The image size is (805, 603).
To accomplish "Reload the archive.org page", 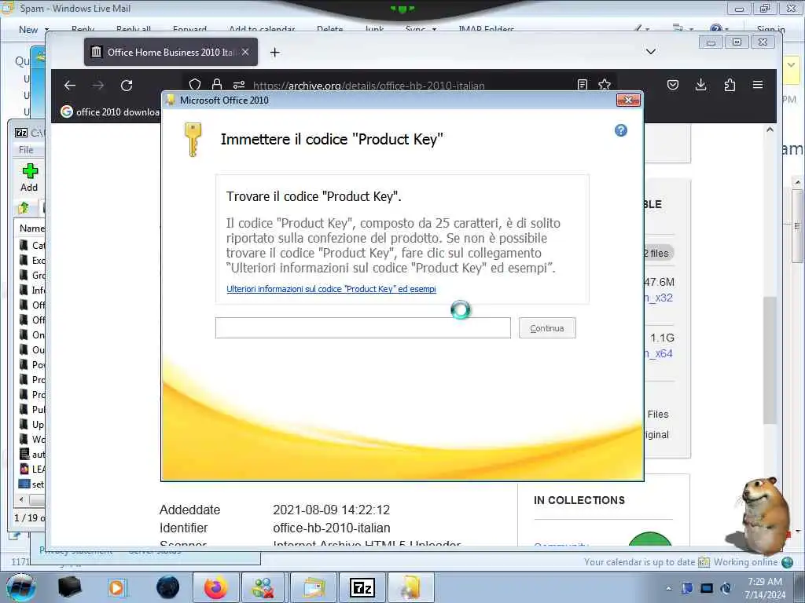I will [127, 85].
